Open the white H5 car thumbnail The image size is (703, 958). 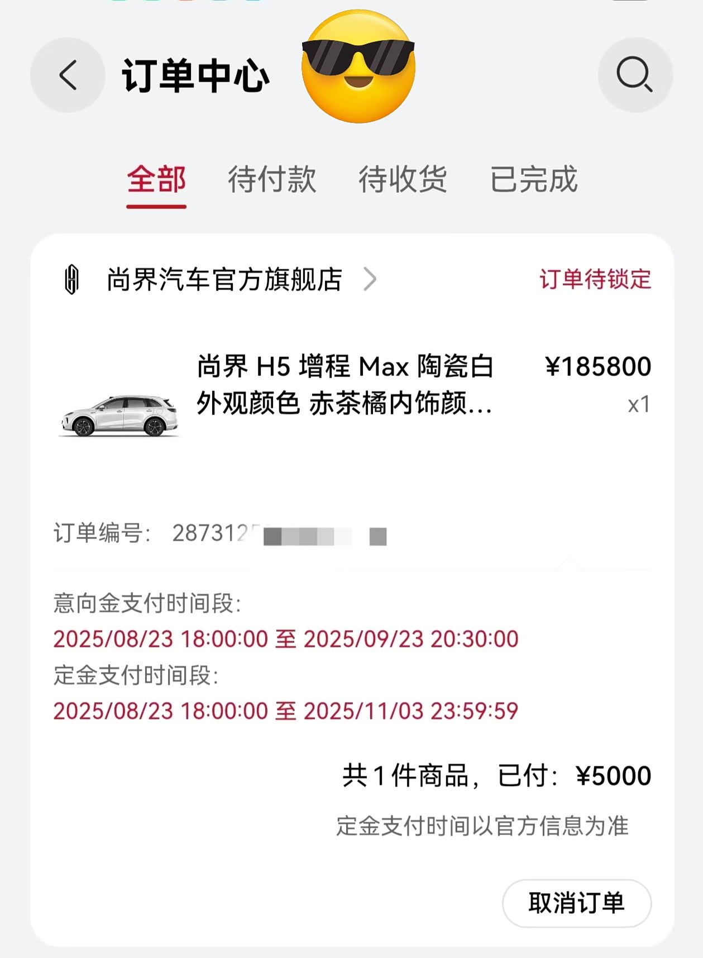[119, 416]
